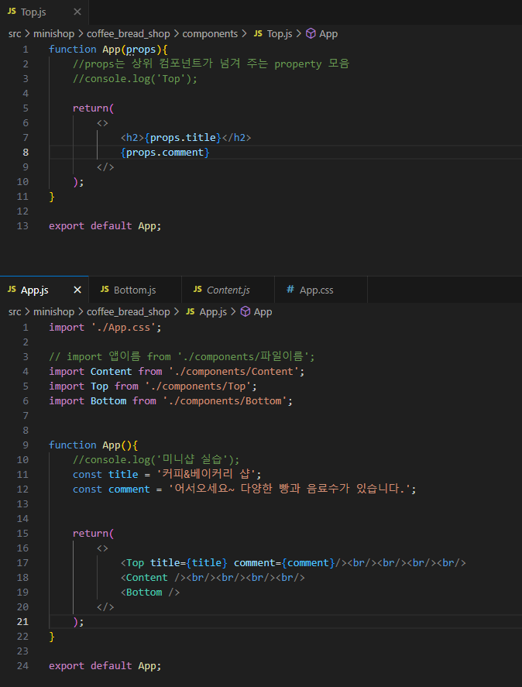
Task: Click the '<Content />' JSX line
Action: (x=212, y=578)
